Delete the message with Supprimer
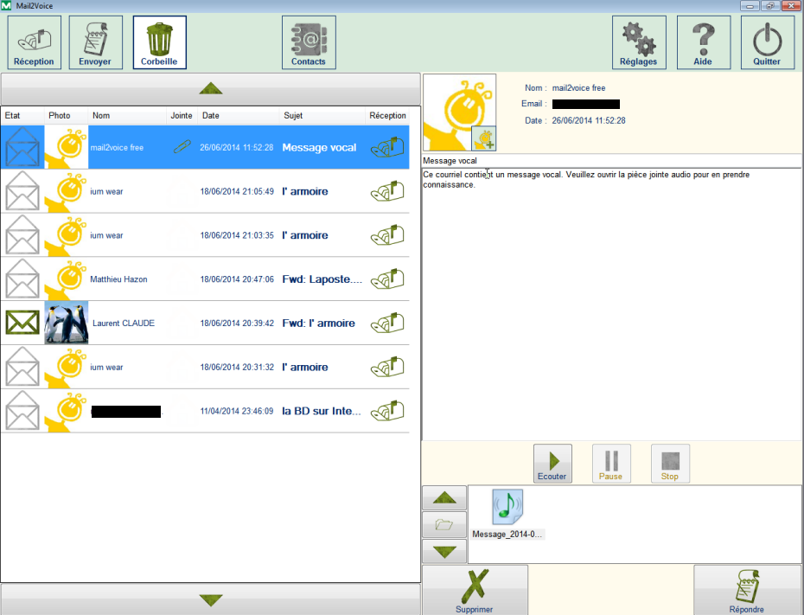 click(x=475, y=591)
